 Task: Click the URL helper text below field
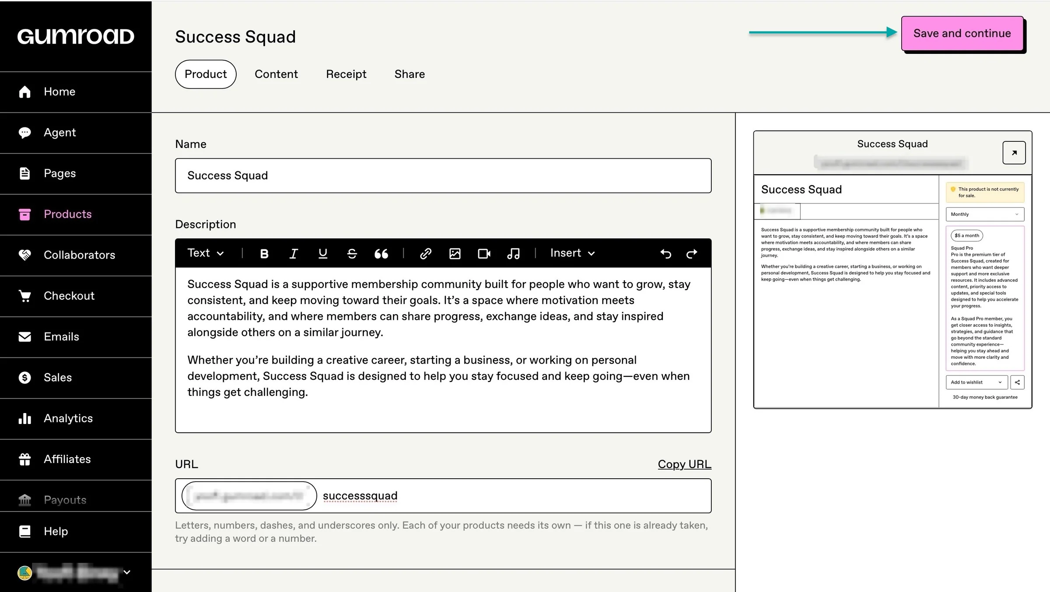click(x=442, y=532)
